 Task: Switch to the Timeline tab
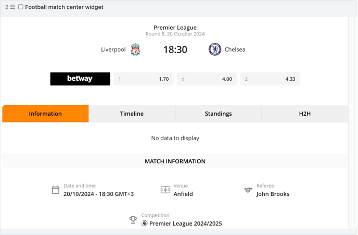pos(132,114)
